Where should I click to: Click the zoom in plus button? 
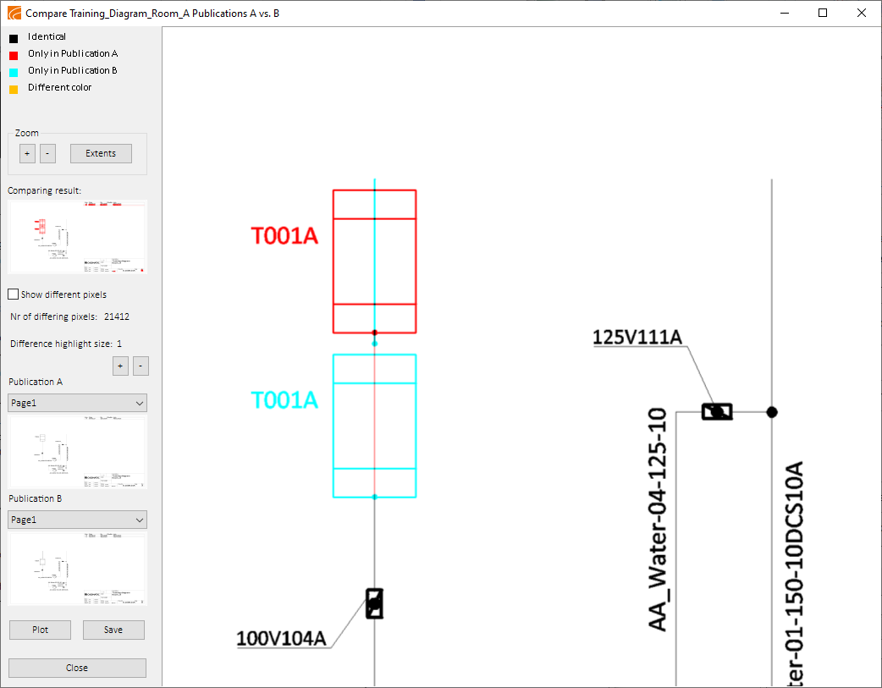coord(27,153)
